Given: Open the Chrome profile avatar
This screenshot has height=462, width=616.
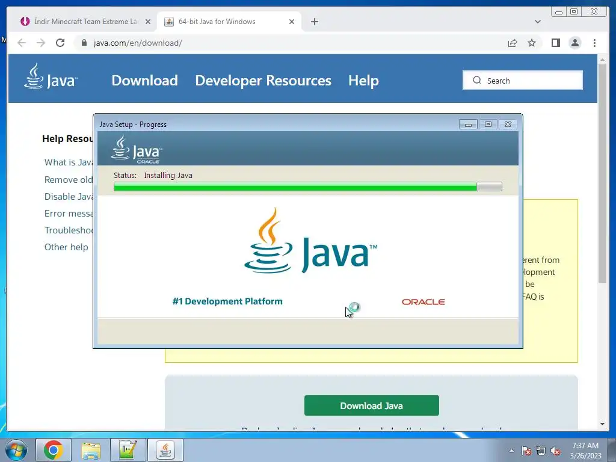Looking at the screenshot, I should point(574,43).
